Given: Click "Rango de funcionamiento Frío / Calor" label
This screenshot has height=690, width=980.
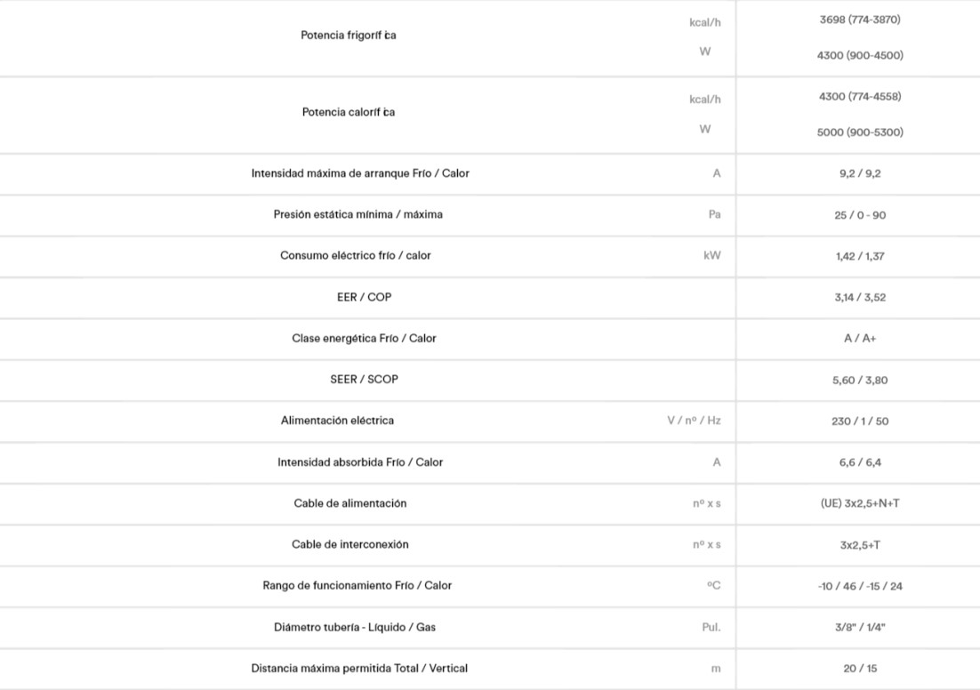Looking at the screenshot, I should tap(357, 585).
